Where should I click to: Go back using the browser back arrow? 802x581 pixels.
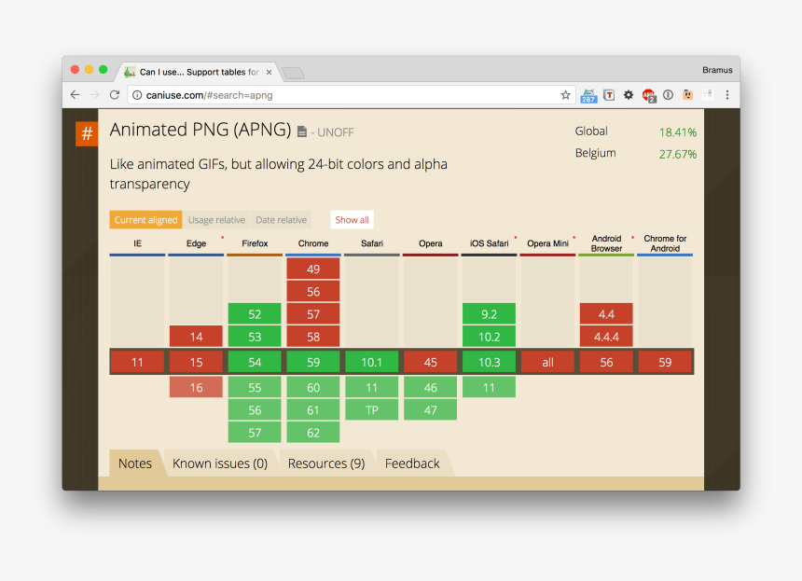pos(76,95)
